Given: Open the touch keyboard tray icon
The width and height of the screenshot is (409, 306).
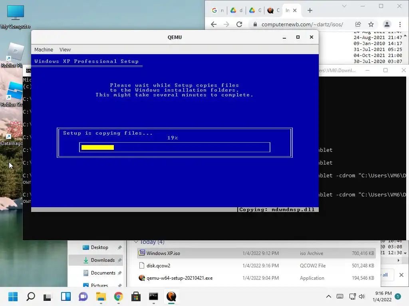Looking at the screenshot, I should [x=340, y=296].
